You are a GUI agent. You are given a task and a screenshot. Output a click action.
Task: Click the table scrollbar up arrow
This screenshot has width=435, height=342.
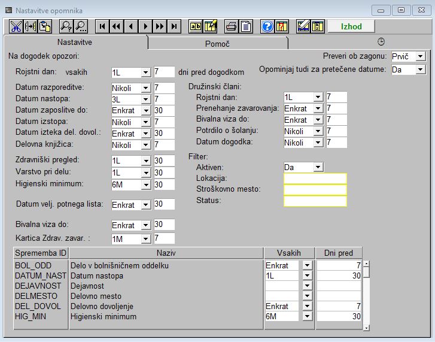(366, 264)
